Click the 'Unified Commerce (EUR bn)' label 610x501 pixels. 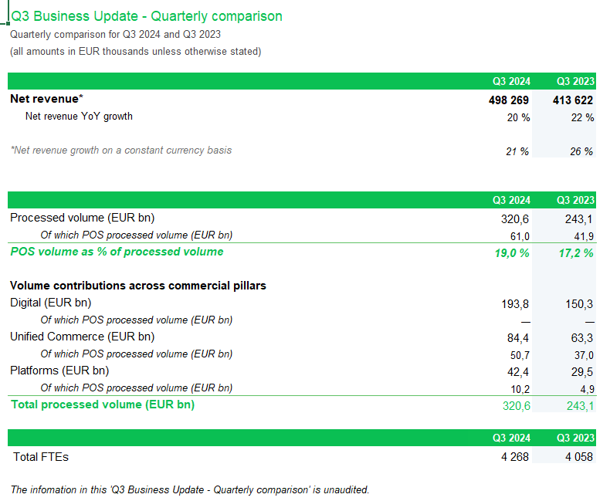[82, 337]
